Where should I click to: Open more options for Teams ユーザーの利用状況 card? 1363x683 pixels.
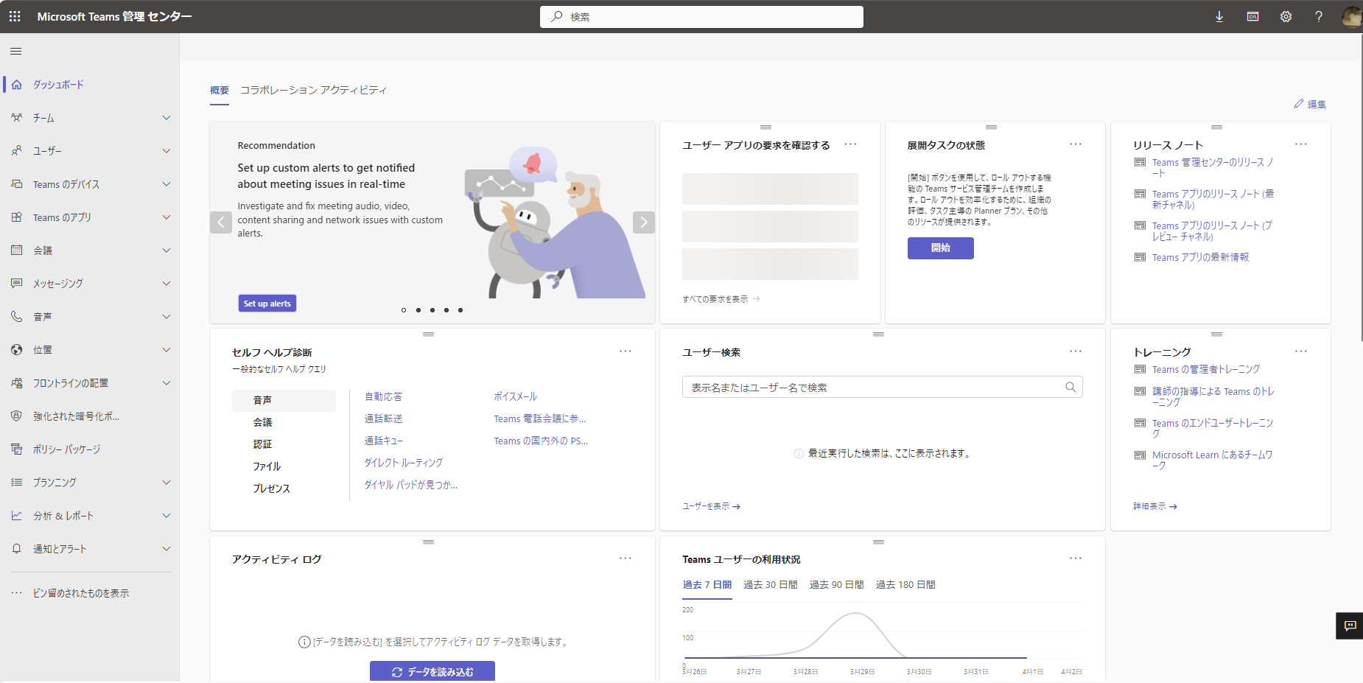(1076, 558)
